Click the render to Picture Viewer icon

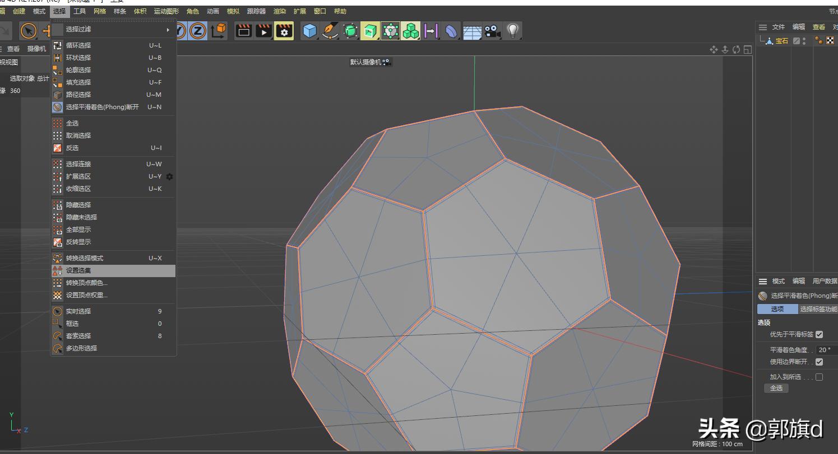coord(263,31)
